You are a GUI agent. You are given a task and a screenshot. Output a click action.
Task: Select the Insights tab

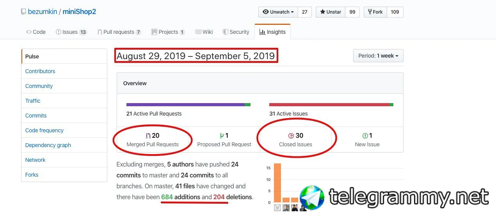coord(272,32)
